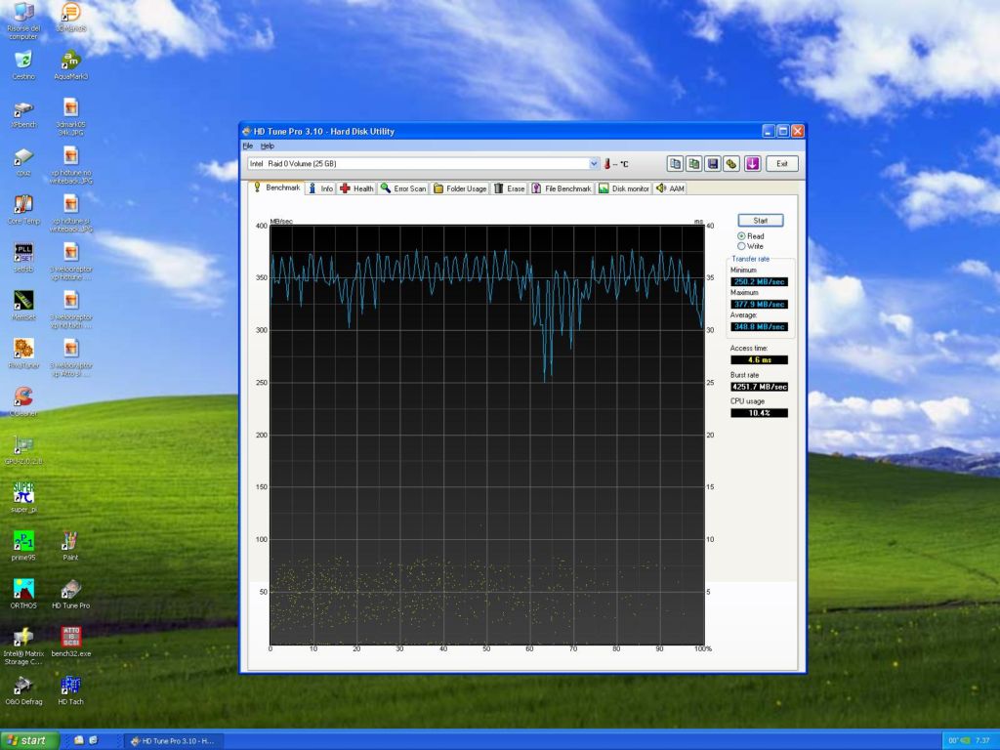Click the purple down-arrow toolbar icon
Screen dimensions: 1000x750
[753, 164]
